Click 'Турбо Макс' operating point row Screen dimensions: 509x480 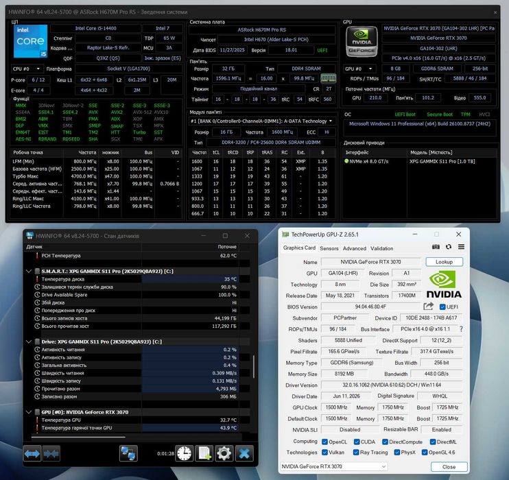point(96,176)
